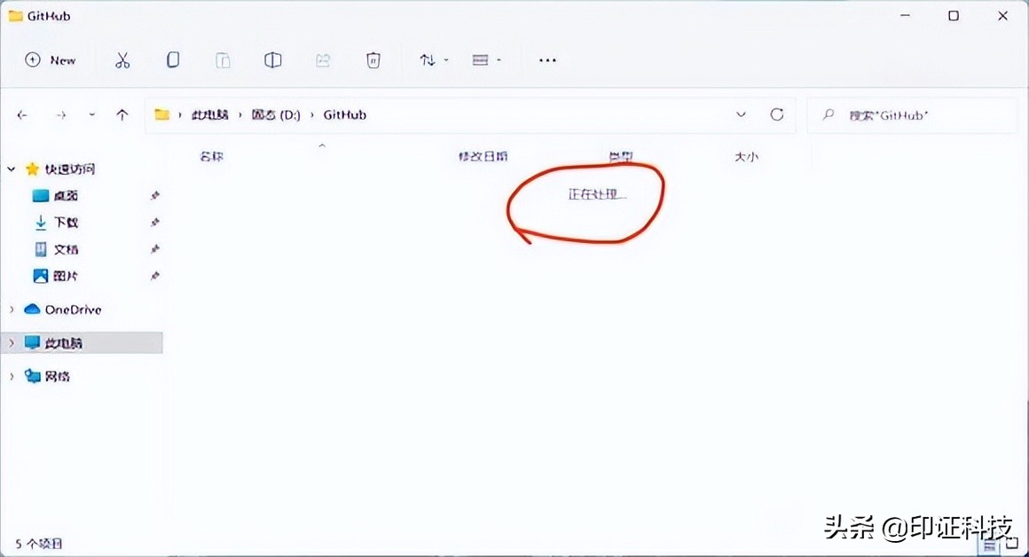Sort files by the 修改日期 column header
This screenshot has height=557, width=1029.
point(483,156)
